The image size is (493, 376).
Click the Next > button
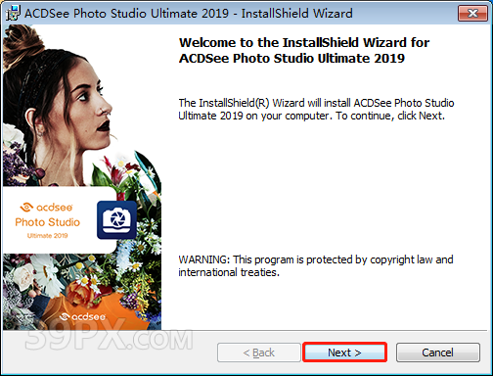coord(344,352)
